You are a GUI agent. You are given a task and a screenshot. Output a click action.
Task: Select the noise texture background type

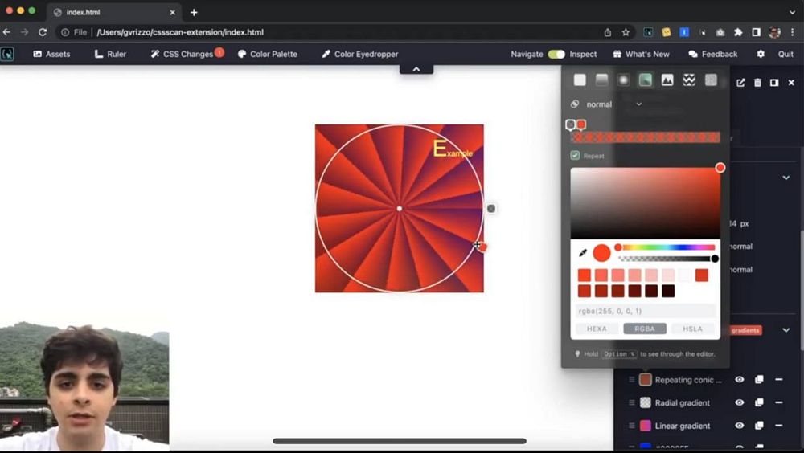[x=711, y=80]
